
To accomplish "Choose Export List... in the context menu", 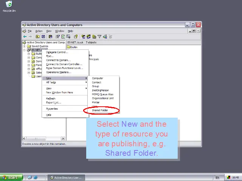I will tap(65, 103).
